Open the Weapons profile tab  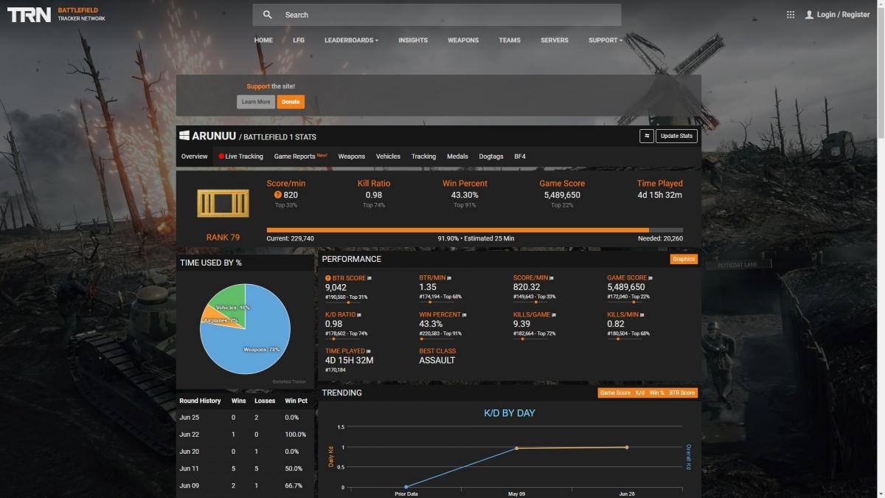point(352,156)
